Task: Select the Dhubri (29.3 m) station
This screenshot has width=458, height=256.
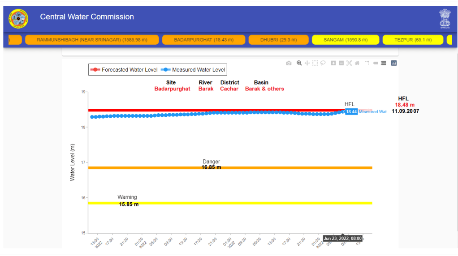Action: pyautogui.click(x=278, y=40)
